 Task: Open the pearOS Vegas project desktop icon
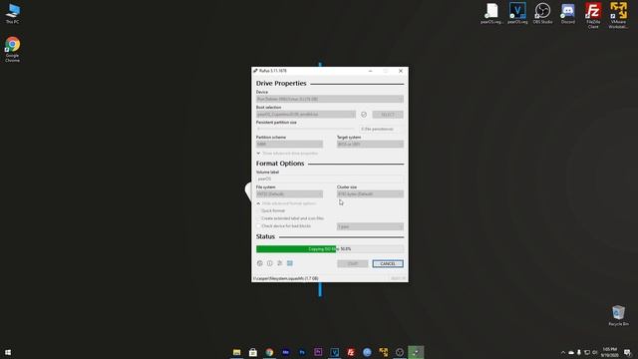[x=517, y=13]
